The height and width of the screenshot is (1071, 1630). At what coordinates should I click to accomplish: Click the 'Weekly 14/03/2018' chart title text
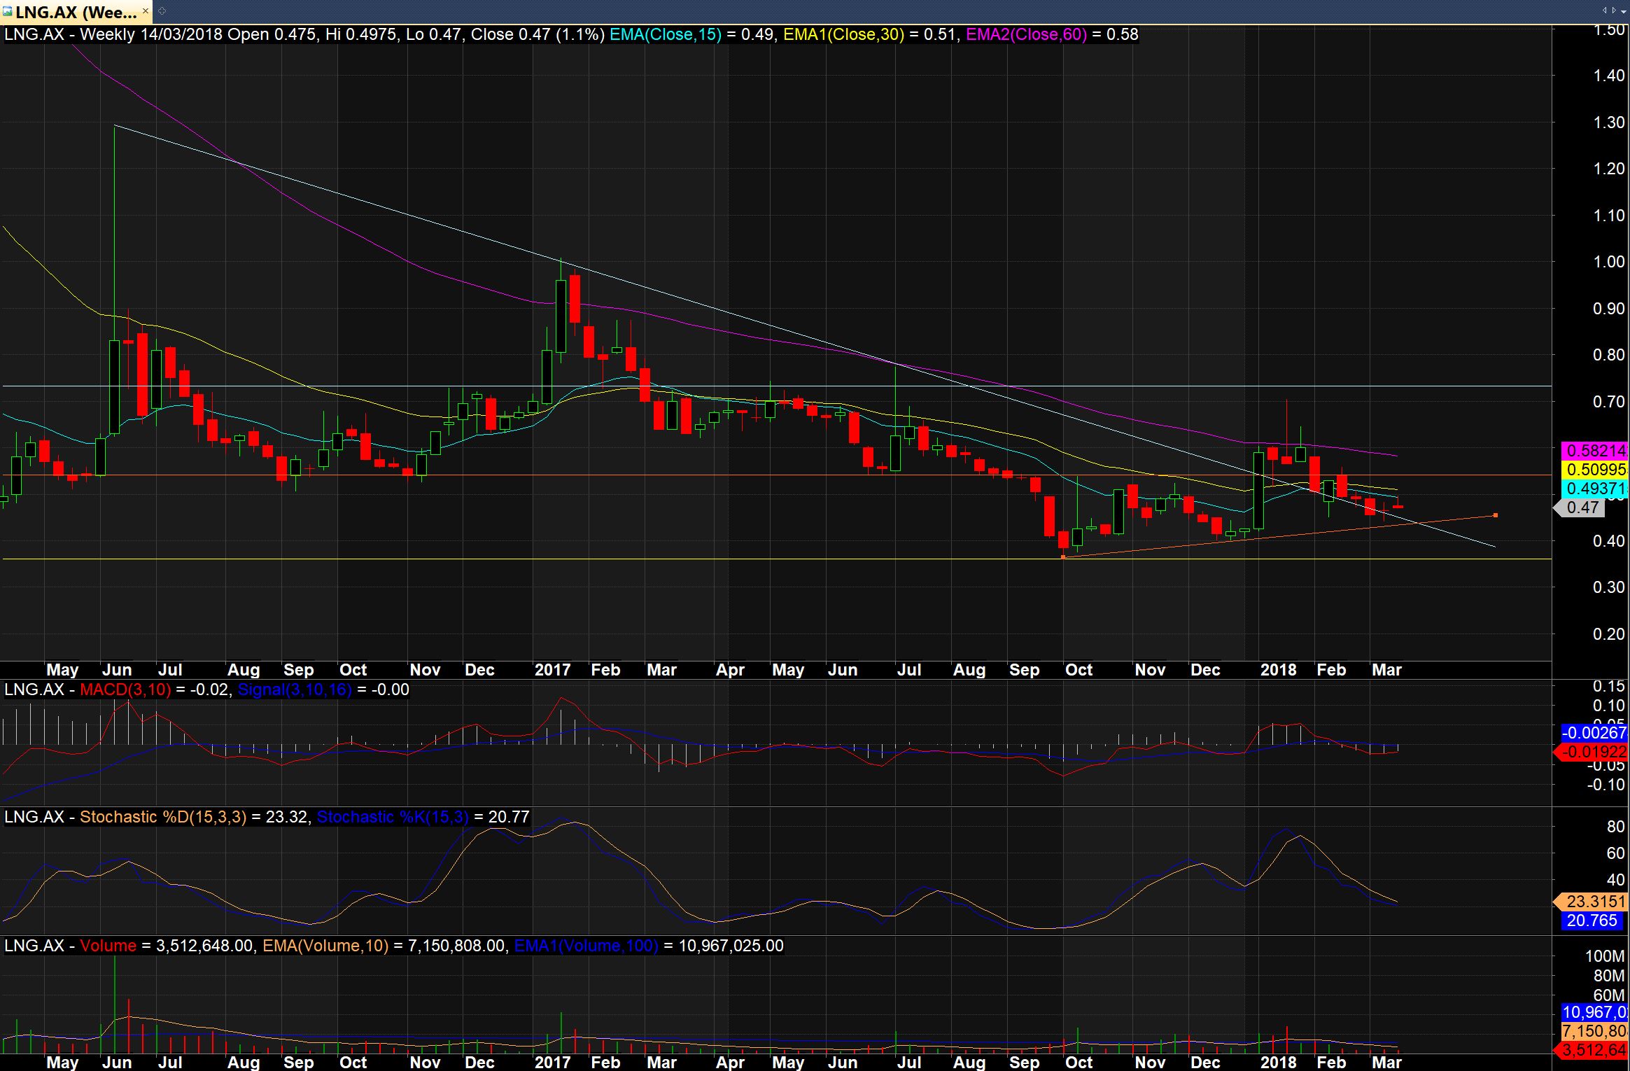point(151,34)
